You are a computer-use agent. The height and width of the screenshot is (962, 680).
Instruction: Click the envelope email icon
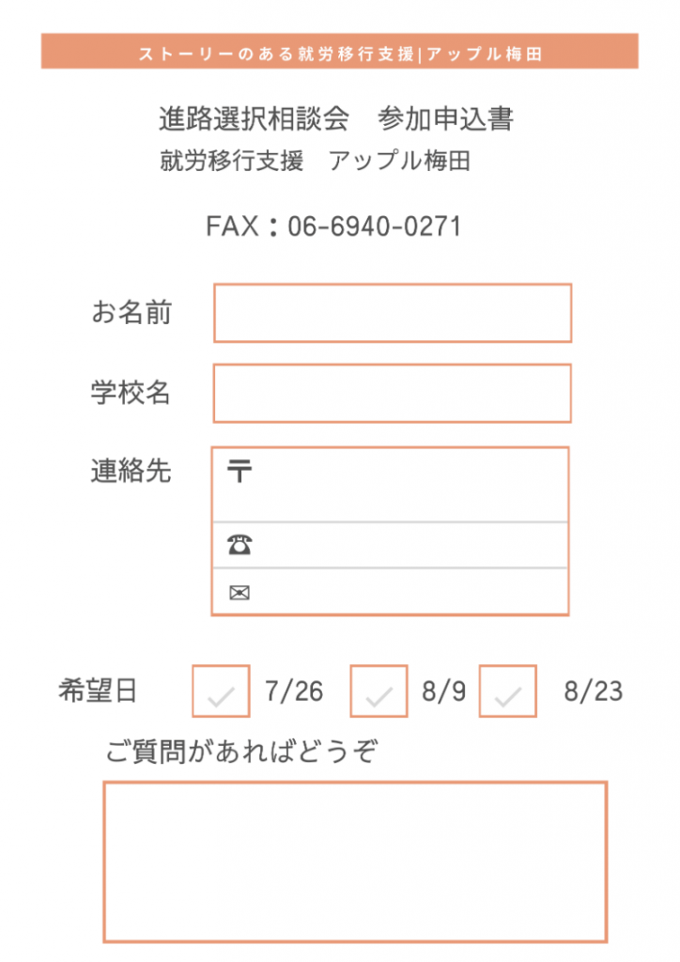pyautogui.click(x=240, y=593)
